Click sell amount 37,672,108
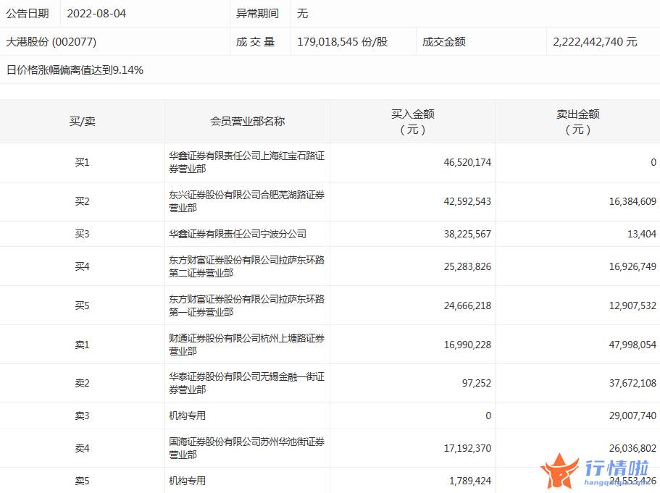The height and width of the screenshot is (493, 660). (x=632, y=383)
